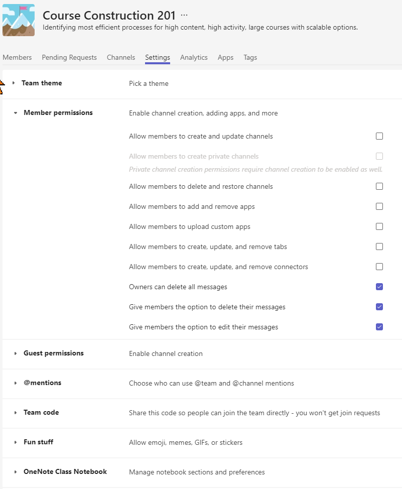
Task: Check allow members to delete and restore channels
Action: (x=379, y=186)
